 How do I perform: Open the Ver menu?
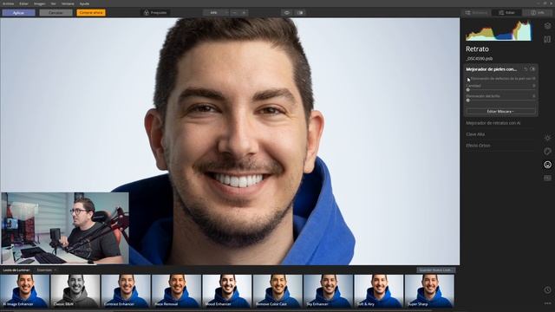click(x=53, y=3)
